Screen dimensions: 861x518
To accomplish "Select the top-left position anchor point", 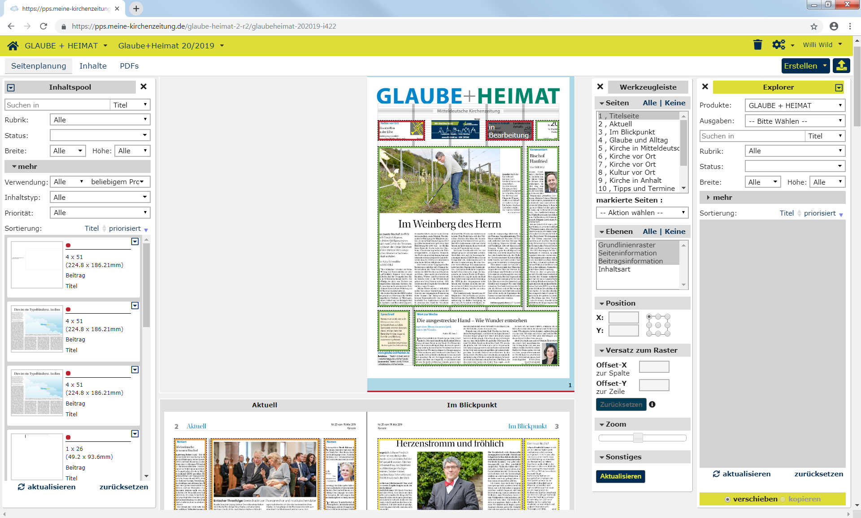I will pos(649,317).
